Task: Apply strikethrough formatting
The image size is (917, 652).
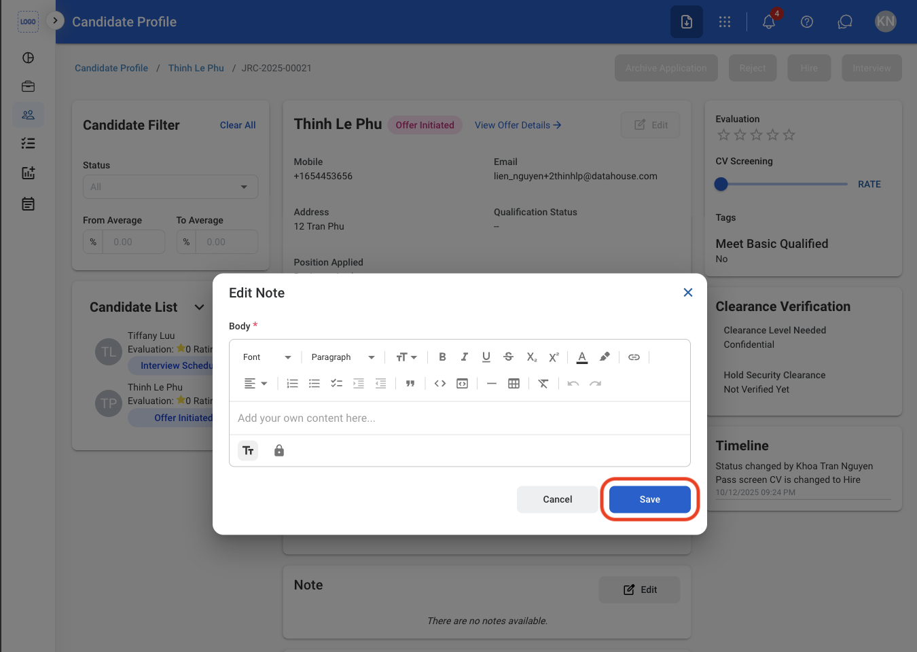Action: tap(508, 357)
